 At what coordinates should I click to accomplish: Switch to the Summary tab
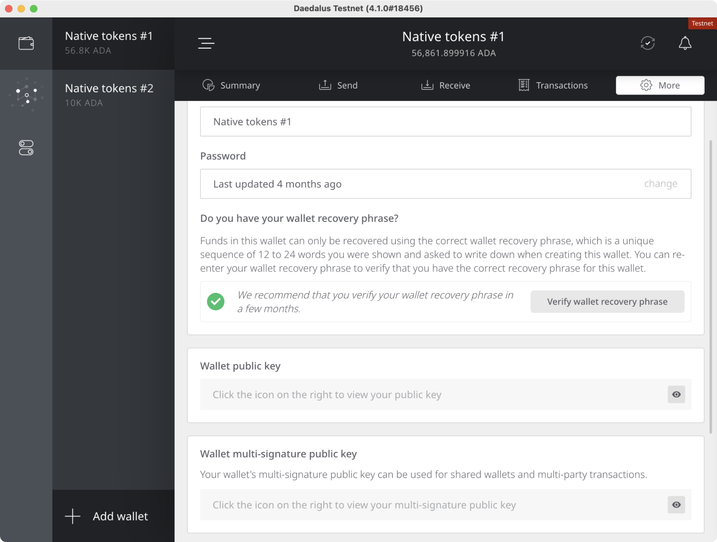pyautogui.click(x=231, y=85)
